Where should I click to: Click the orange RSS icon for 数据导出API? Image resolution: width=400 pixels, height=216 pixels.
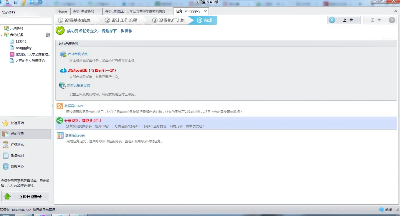[60, 106]
